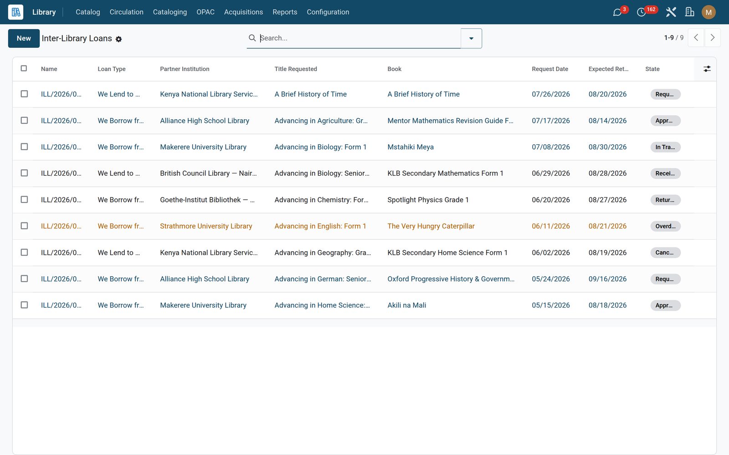Viewport: 729px width, 455px height.
Task: Click Goethe-Institut Bibliothek partner cell
Action: tap(207, 200)
